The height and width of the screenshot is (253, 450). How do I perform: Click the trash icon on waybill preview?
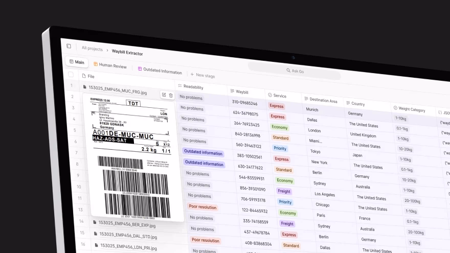coord(171,96)
